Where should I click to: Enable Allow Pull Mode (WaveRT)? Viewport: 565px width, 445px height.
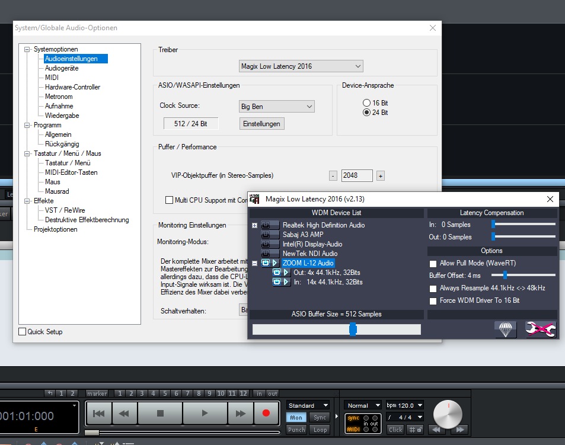[x=433, y=264]
